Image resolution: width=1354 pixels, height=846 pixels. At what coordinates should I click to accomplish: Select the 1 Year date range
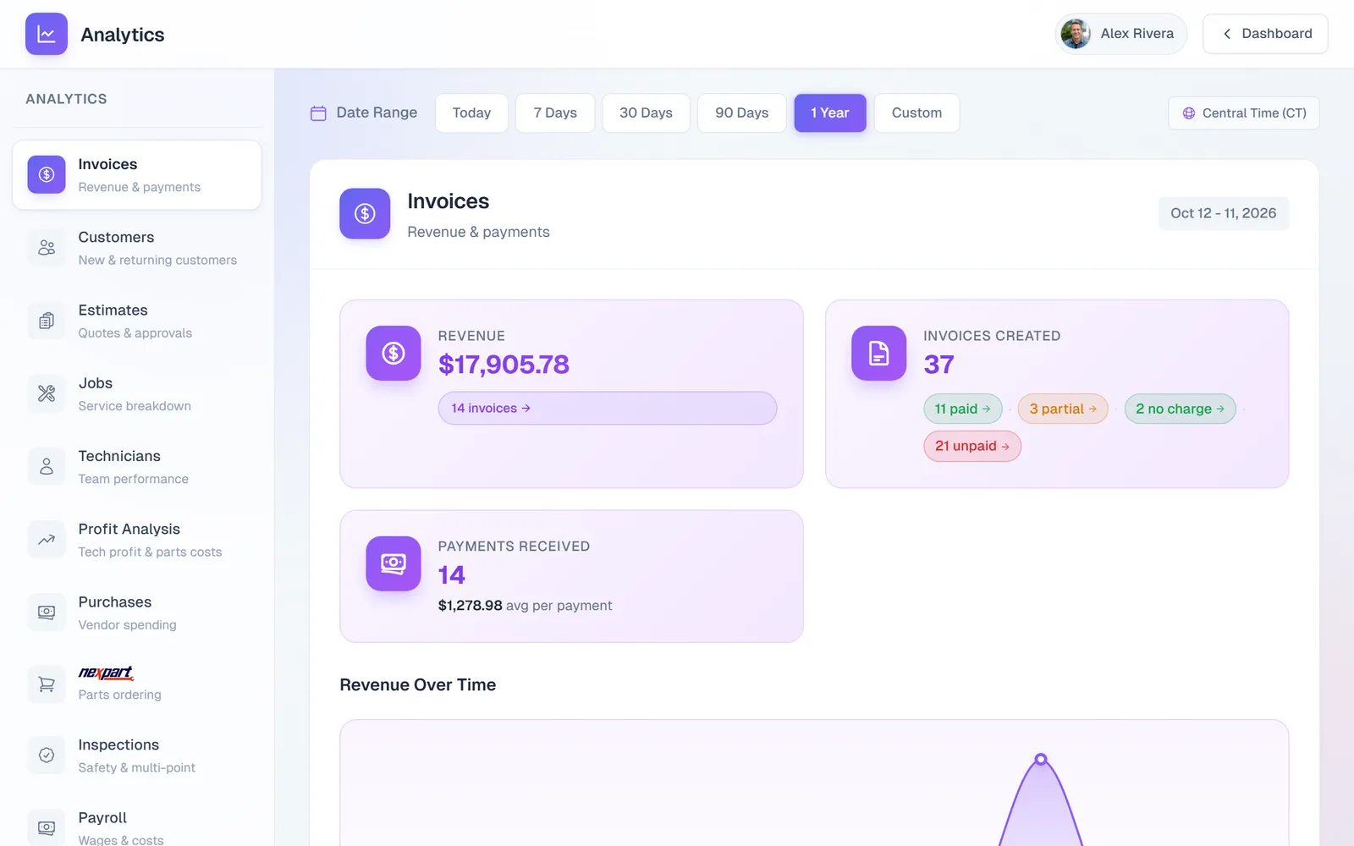tap(830, 113)
